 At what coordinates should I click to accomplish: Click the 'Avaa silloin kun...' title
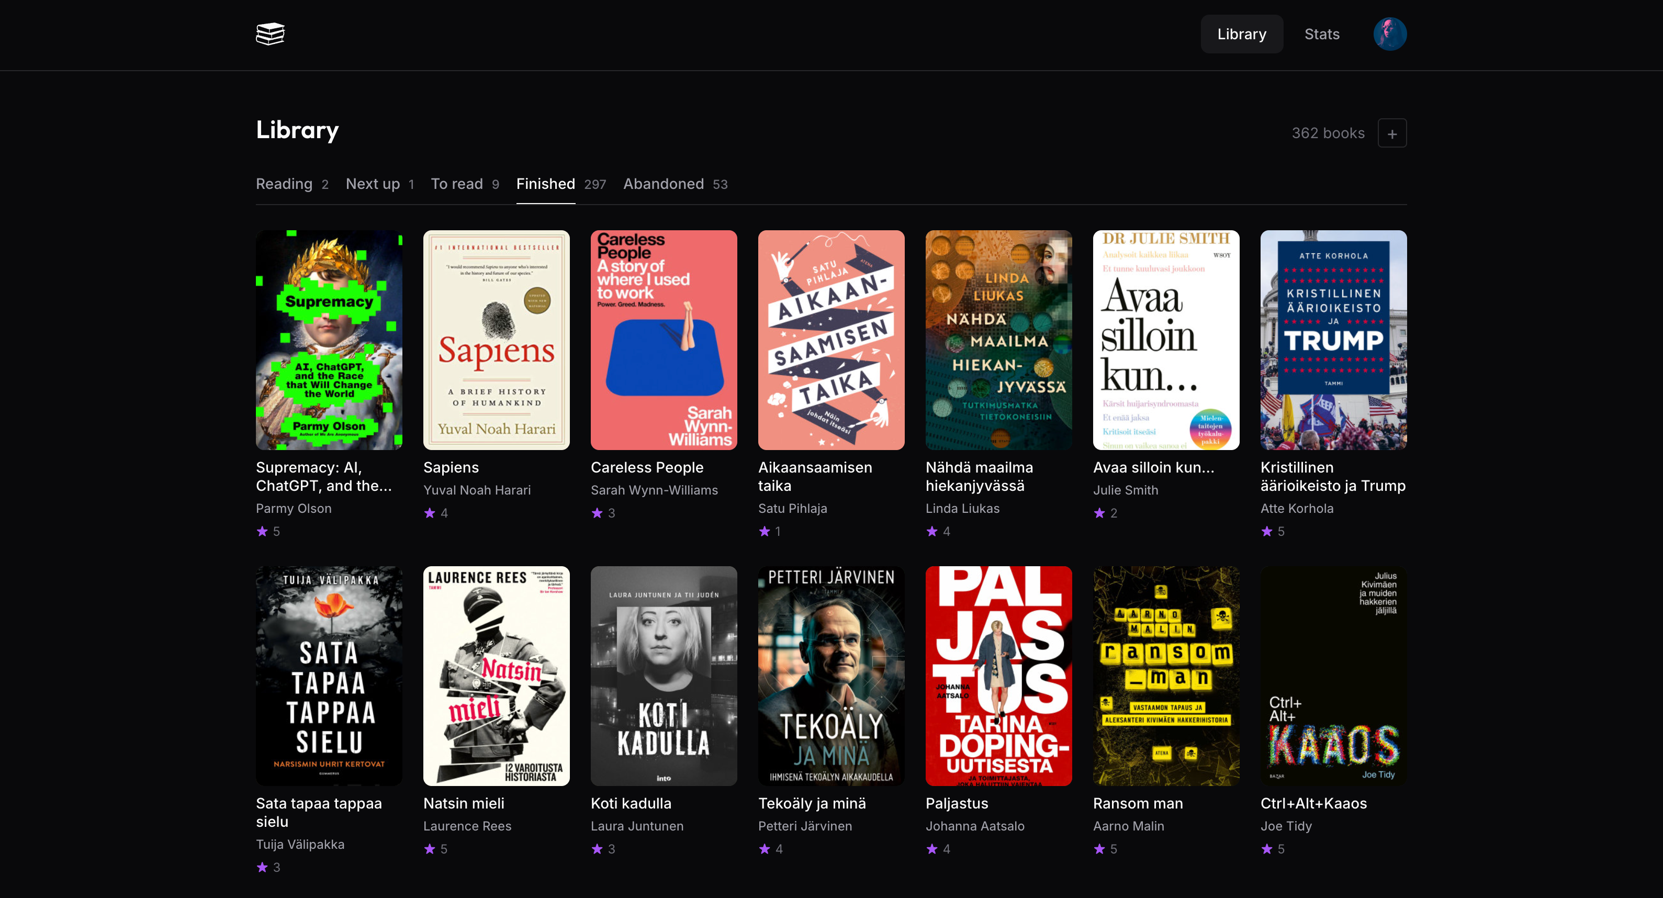(x=1154, y=467)
